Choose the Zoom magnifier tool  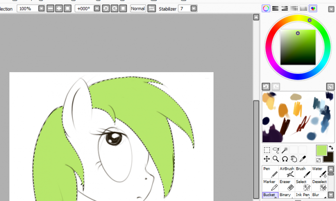276,159
